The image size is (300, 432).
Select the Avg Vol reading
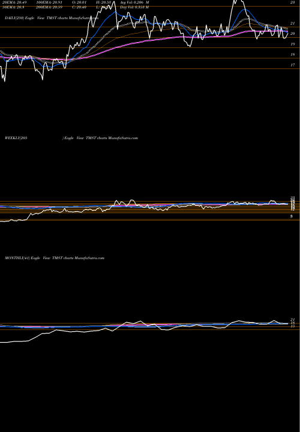point(134,2)
